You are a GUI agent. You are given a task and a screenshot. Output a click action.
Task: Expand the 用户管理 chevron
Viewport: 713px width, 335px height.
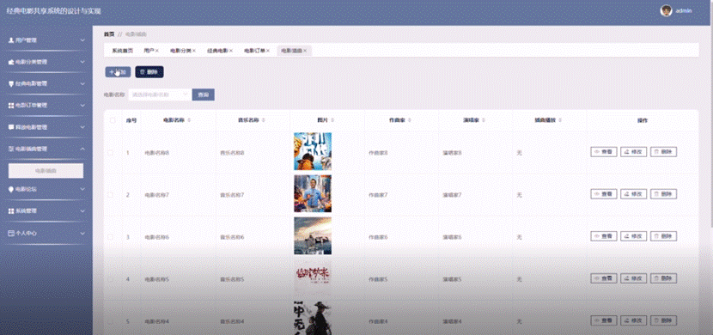pyautogui.click(x=82, y=40)
